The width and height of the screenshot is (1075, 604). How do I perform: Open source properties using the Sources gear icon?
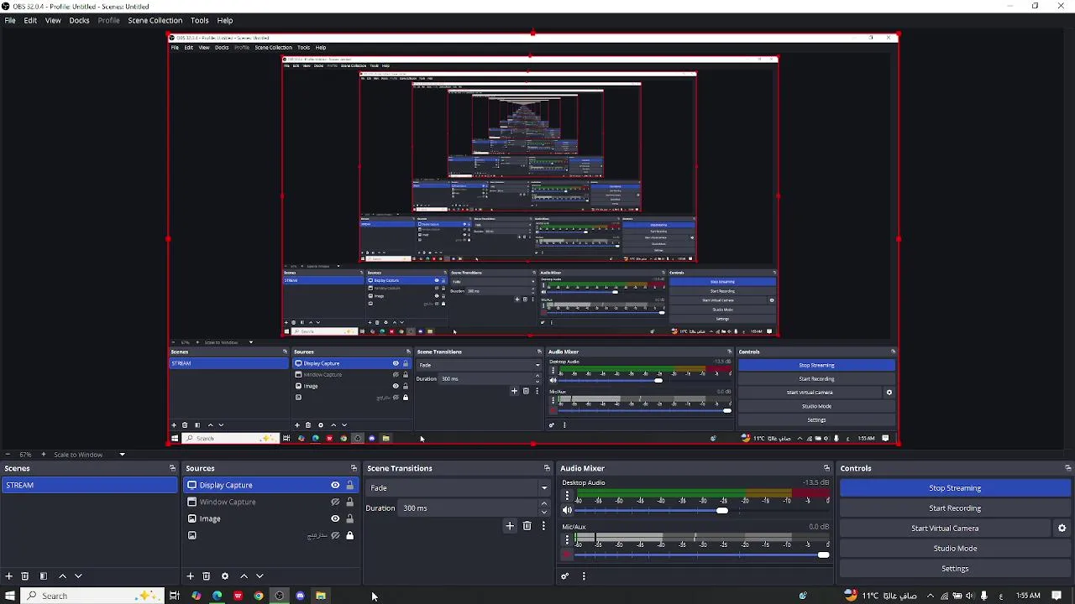(x=224, y=576)
